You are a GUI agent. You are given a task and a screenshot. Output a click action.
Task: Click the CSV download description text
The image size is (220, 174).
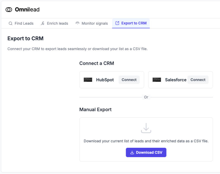coord(146,141)
